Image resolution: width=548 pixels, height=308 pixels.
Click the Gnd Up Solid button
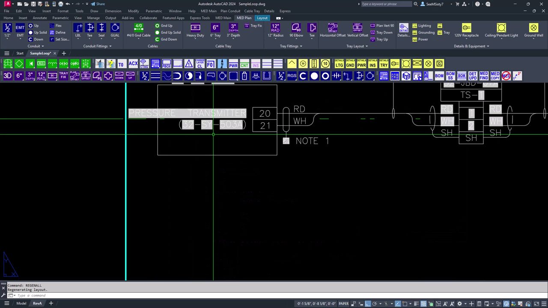pyautogui.click(x=168, y=33)
